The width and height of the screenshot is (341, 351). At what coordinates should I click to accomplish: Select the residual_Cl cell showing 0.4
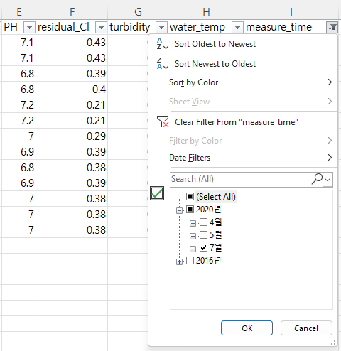pos(72,89)
